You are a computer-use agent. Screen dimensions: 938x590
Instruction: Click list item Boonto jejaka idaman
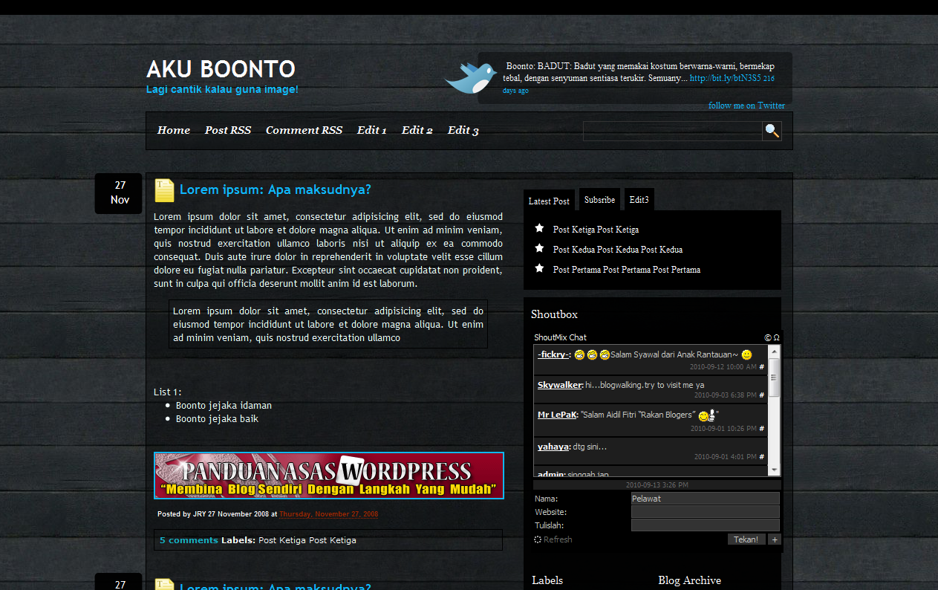pyautogui.click(x=224, y=406)
